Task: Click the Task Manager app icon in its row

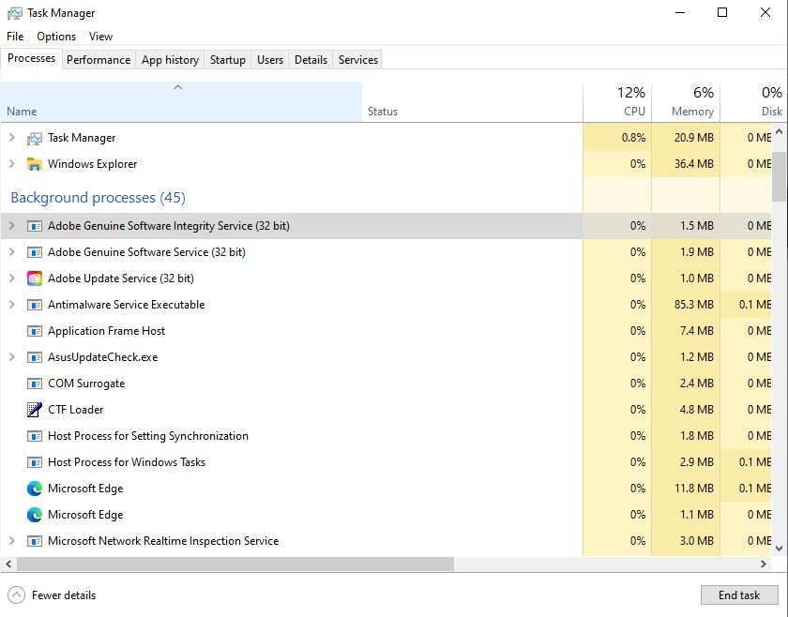Action: point(34,137)
